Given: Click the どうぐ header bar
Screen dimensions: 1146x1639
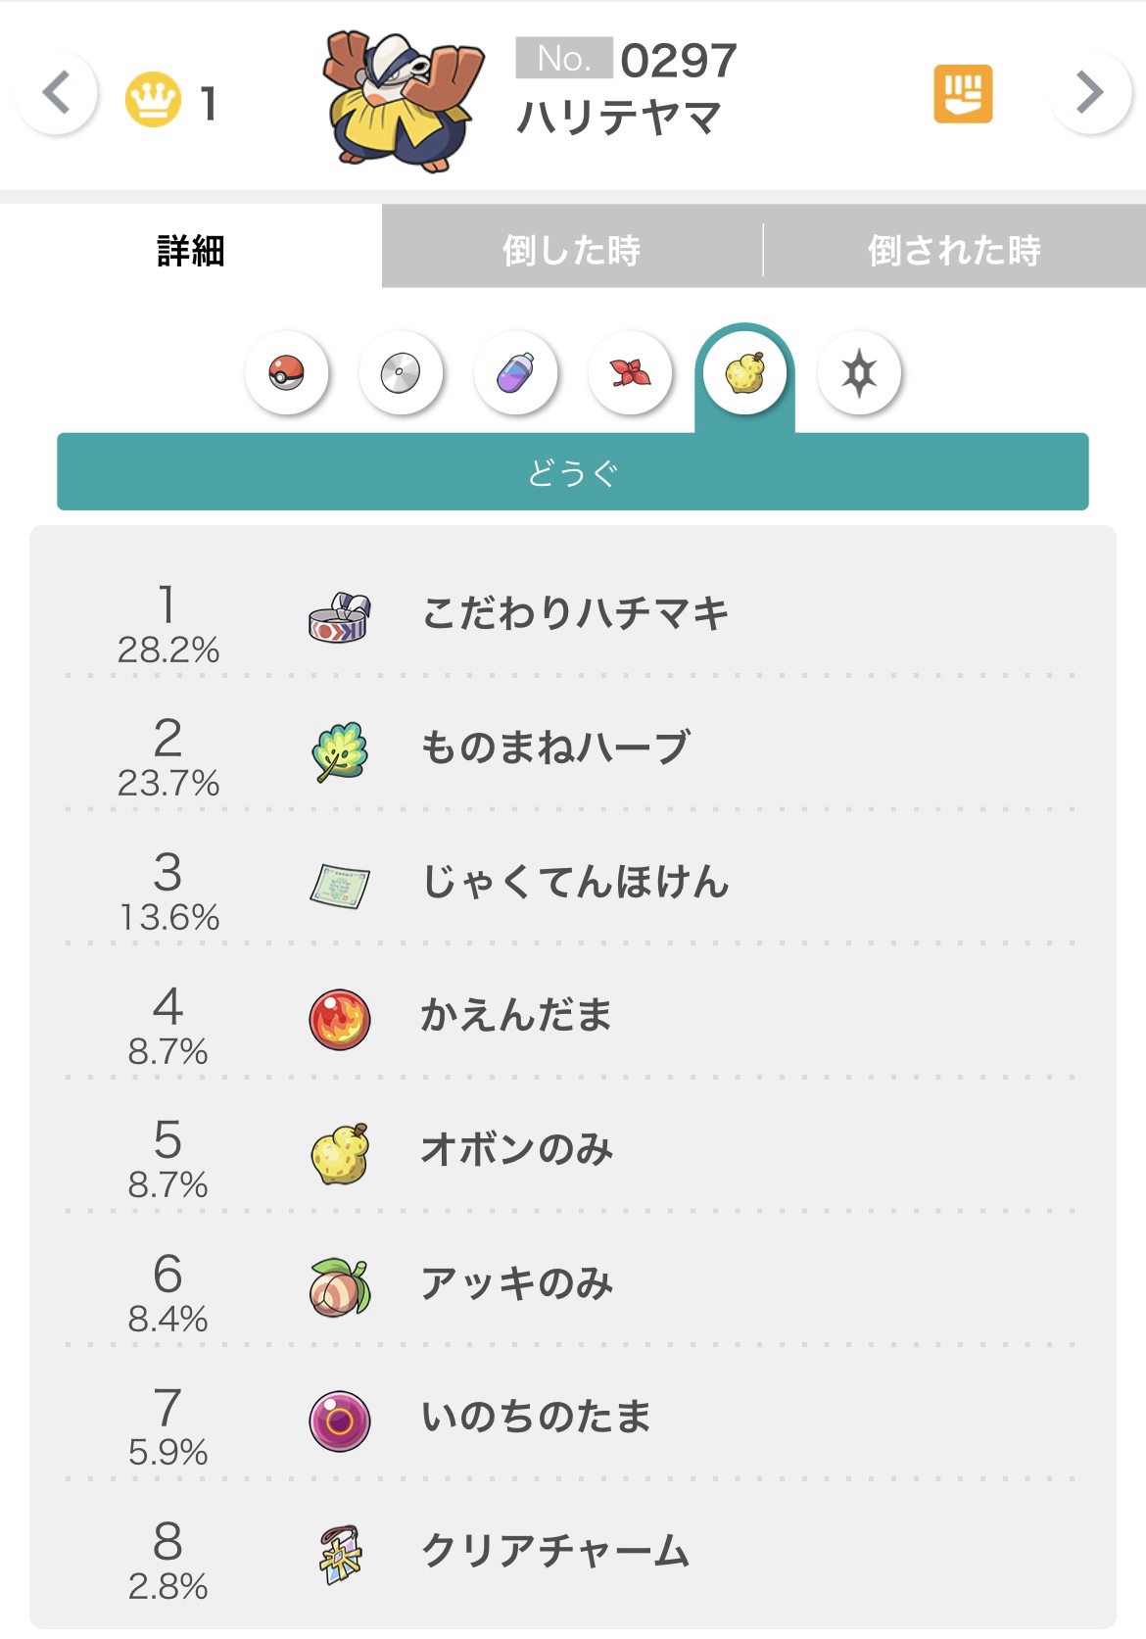Looking at the screenshot, I should [x=573, y=472].
